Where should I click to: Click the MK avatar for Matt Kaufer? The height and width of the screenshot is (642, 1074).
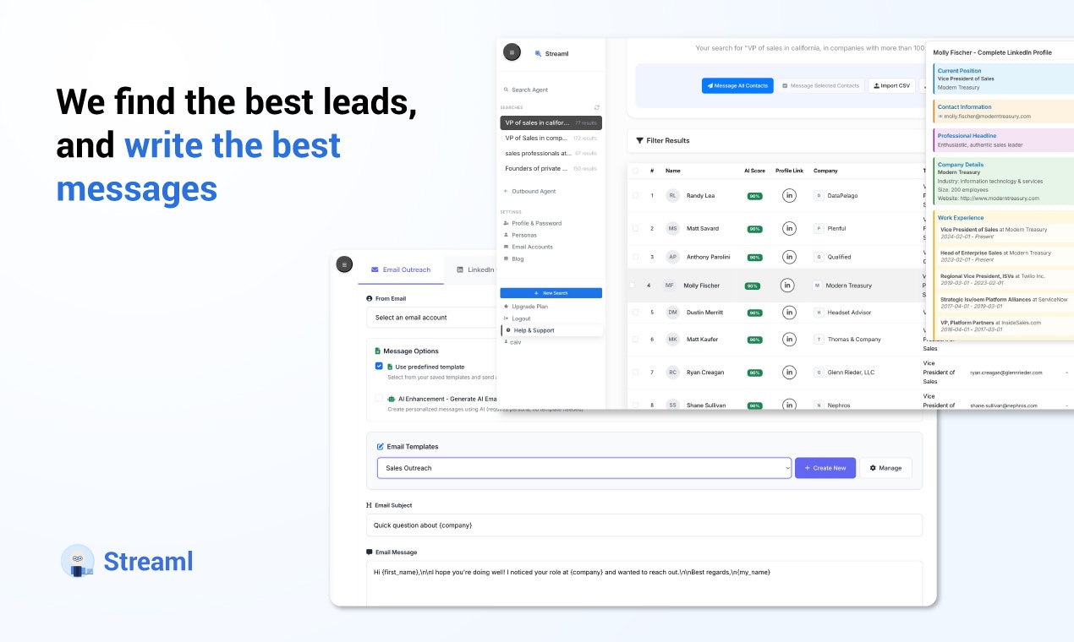672,339
